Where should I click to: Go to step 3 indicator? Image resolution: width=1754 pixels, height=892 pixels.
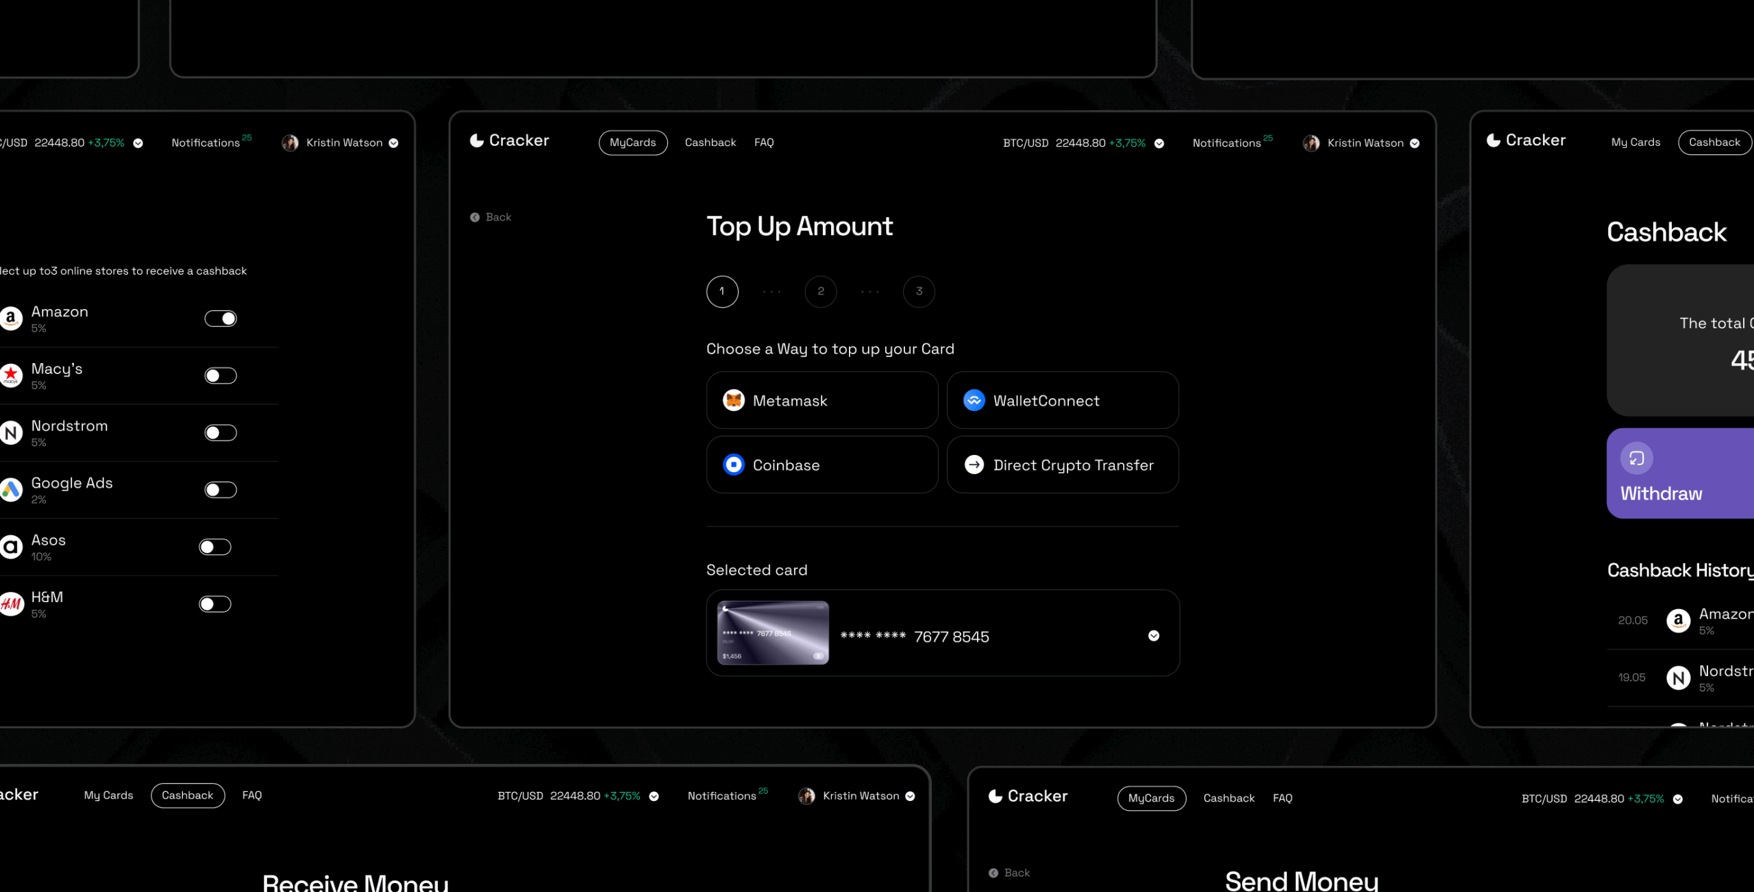coord(919,292)
